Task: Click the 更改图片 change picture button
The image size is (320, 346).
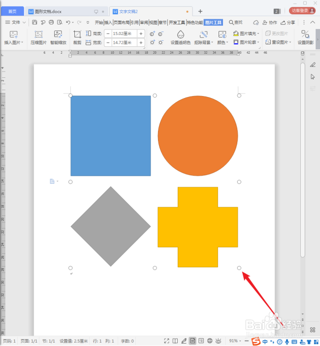Action: click(277, 34)
